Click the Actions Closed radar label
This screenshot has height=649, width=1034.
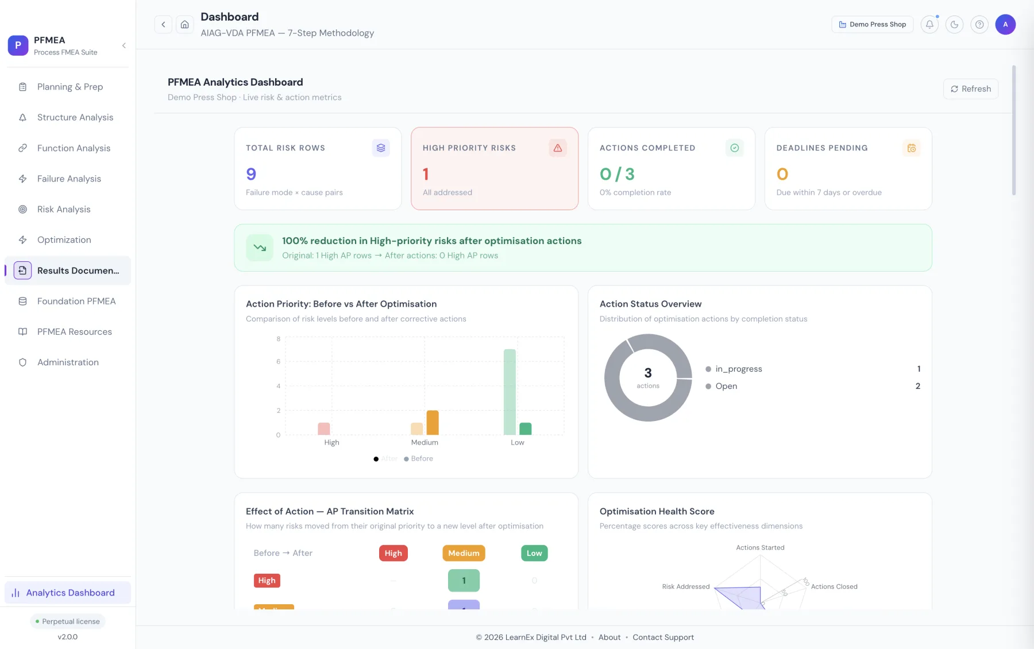point(834,586)
